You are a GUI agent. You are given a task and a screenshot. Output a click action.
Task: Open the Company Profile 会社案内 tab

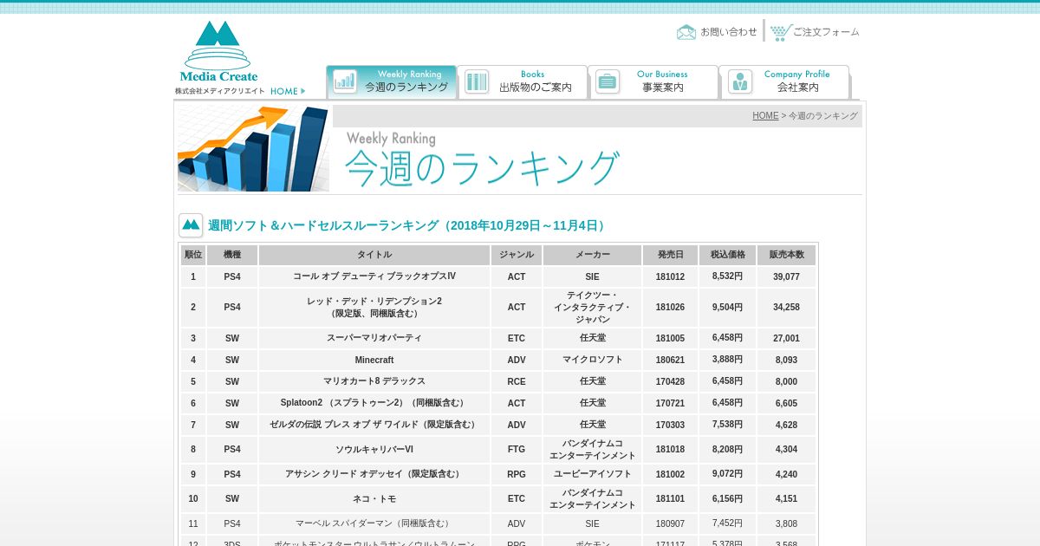[784, 81]
